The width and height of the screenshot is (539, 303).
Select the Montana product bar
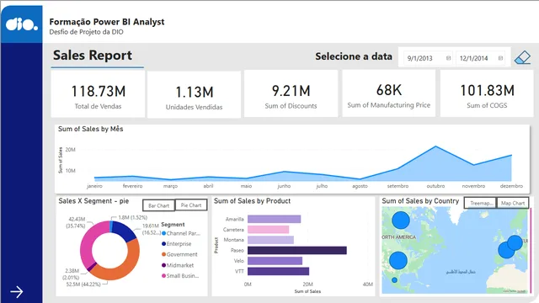pos(270,240)
